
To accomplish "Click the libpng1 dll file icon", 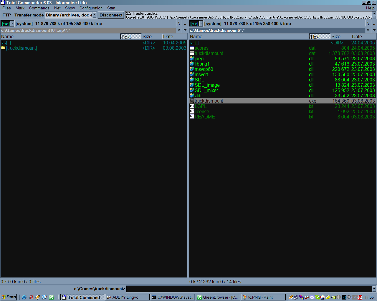I will click(x=192, y=64).
